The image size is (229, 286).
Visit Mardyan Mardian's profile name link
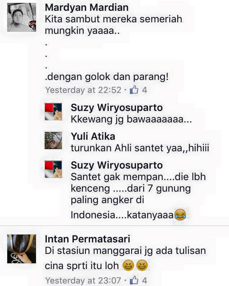point(87,8)
